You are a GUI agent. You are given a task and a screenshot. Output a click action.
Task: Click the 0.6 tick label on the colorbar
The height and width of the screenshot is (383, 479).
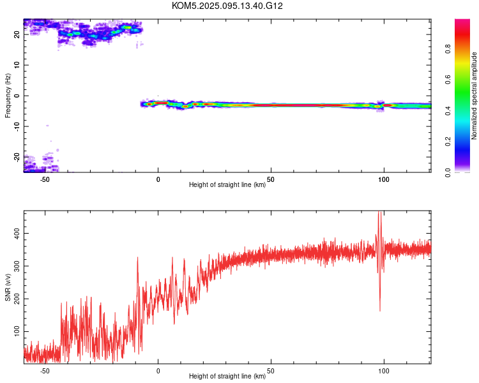[448, 80]
